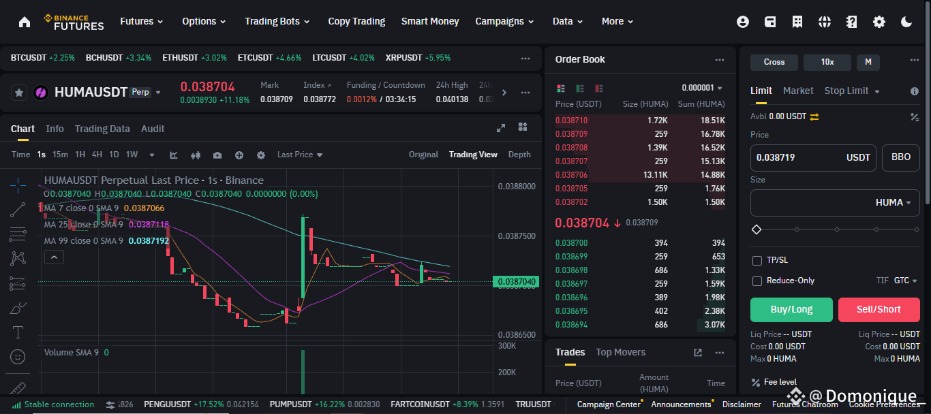
Task: Open the Last Price dropdown
Action: pyautogui.click(x=299, y=155)
